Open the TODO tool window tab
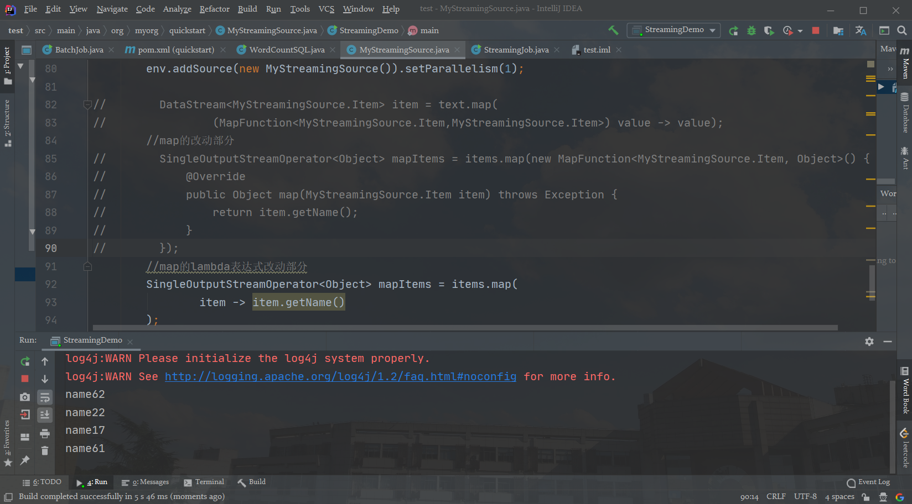Screen dimensions: 912x504 tap(42, 482)
